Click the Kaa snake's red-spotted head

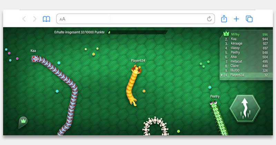36,59
